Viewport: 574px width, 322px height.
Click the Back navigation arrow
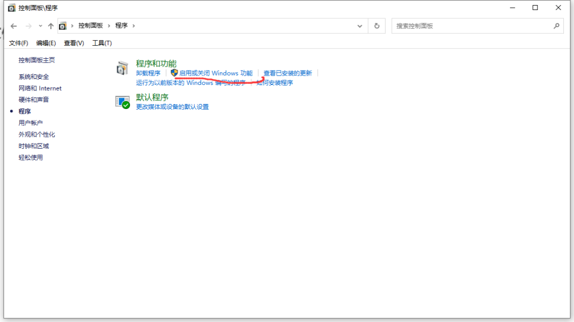pos(13,26)
